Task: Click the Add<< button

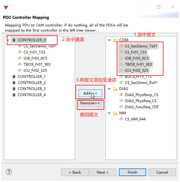Action: pos(90,93)
